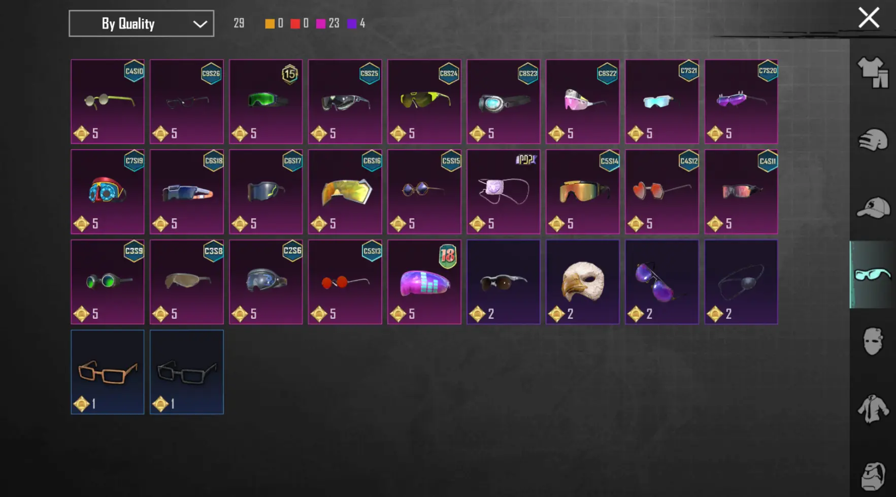Open the outfit sets category icon
Viewport: 896px width, 497px height.
[x=873, y=73]
